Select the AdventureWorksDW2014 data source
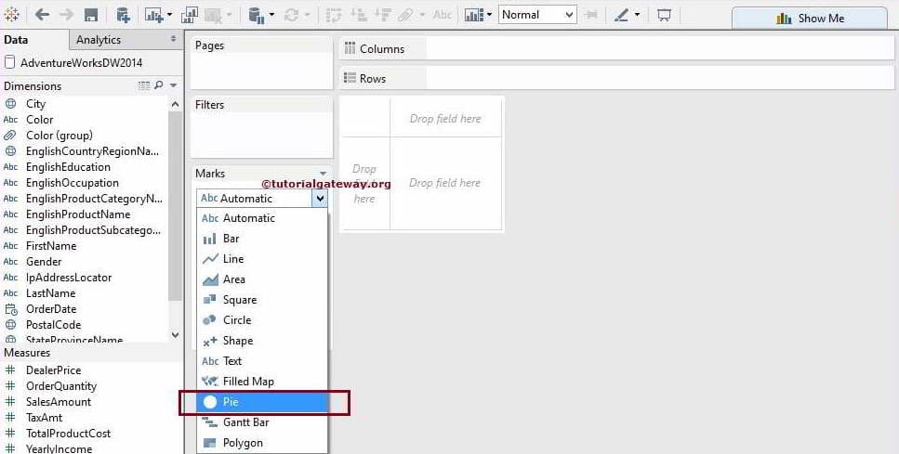 pyautogui.click(x=81, y=63)
